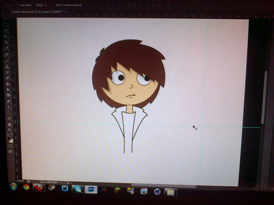This screenshot has width=274, height=205.
Task: Switch to Firefox in the taskbar
Action: (x=39, y=188)
